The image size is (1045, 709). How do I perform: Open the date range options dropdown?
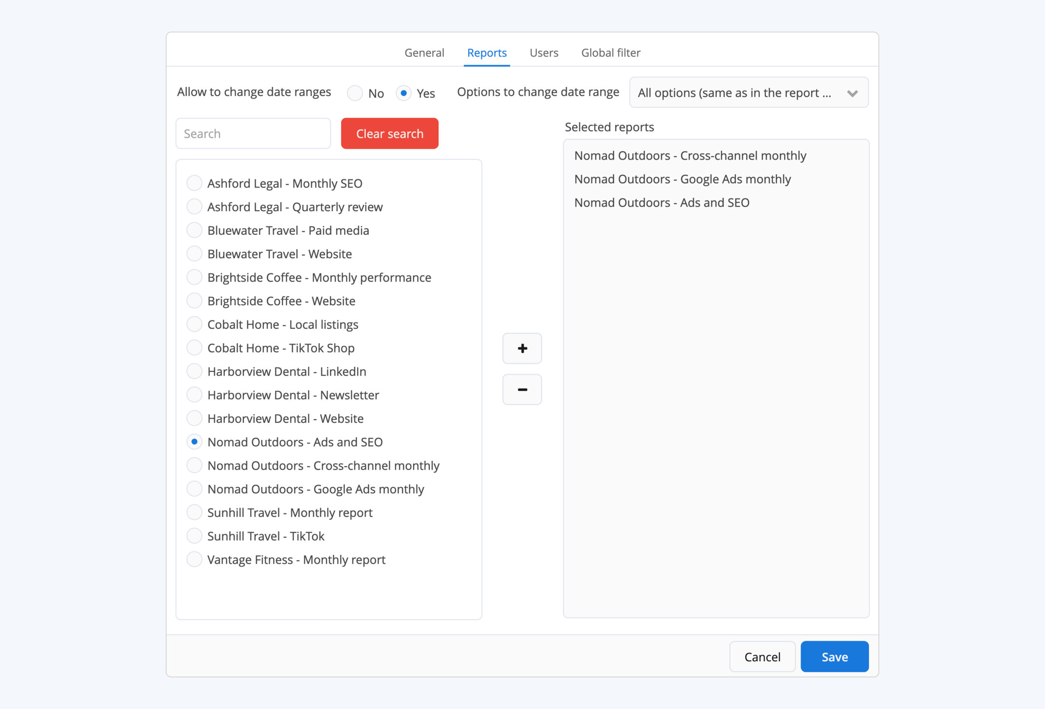point(749,93)
